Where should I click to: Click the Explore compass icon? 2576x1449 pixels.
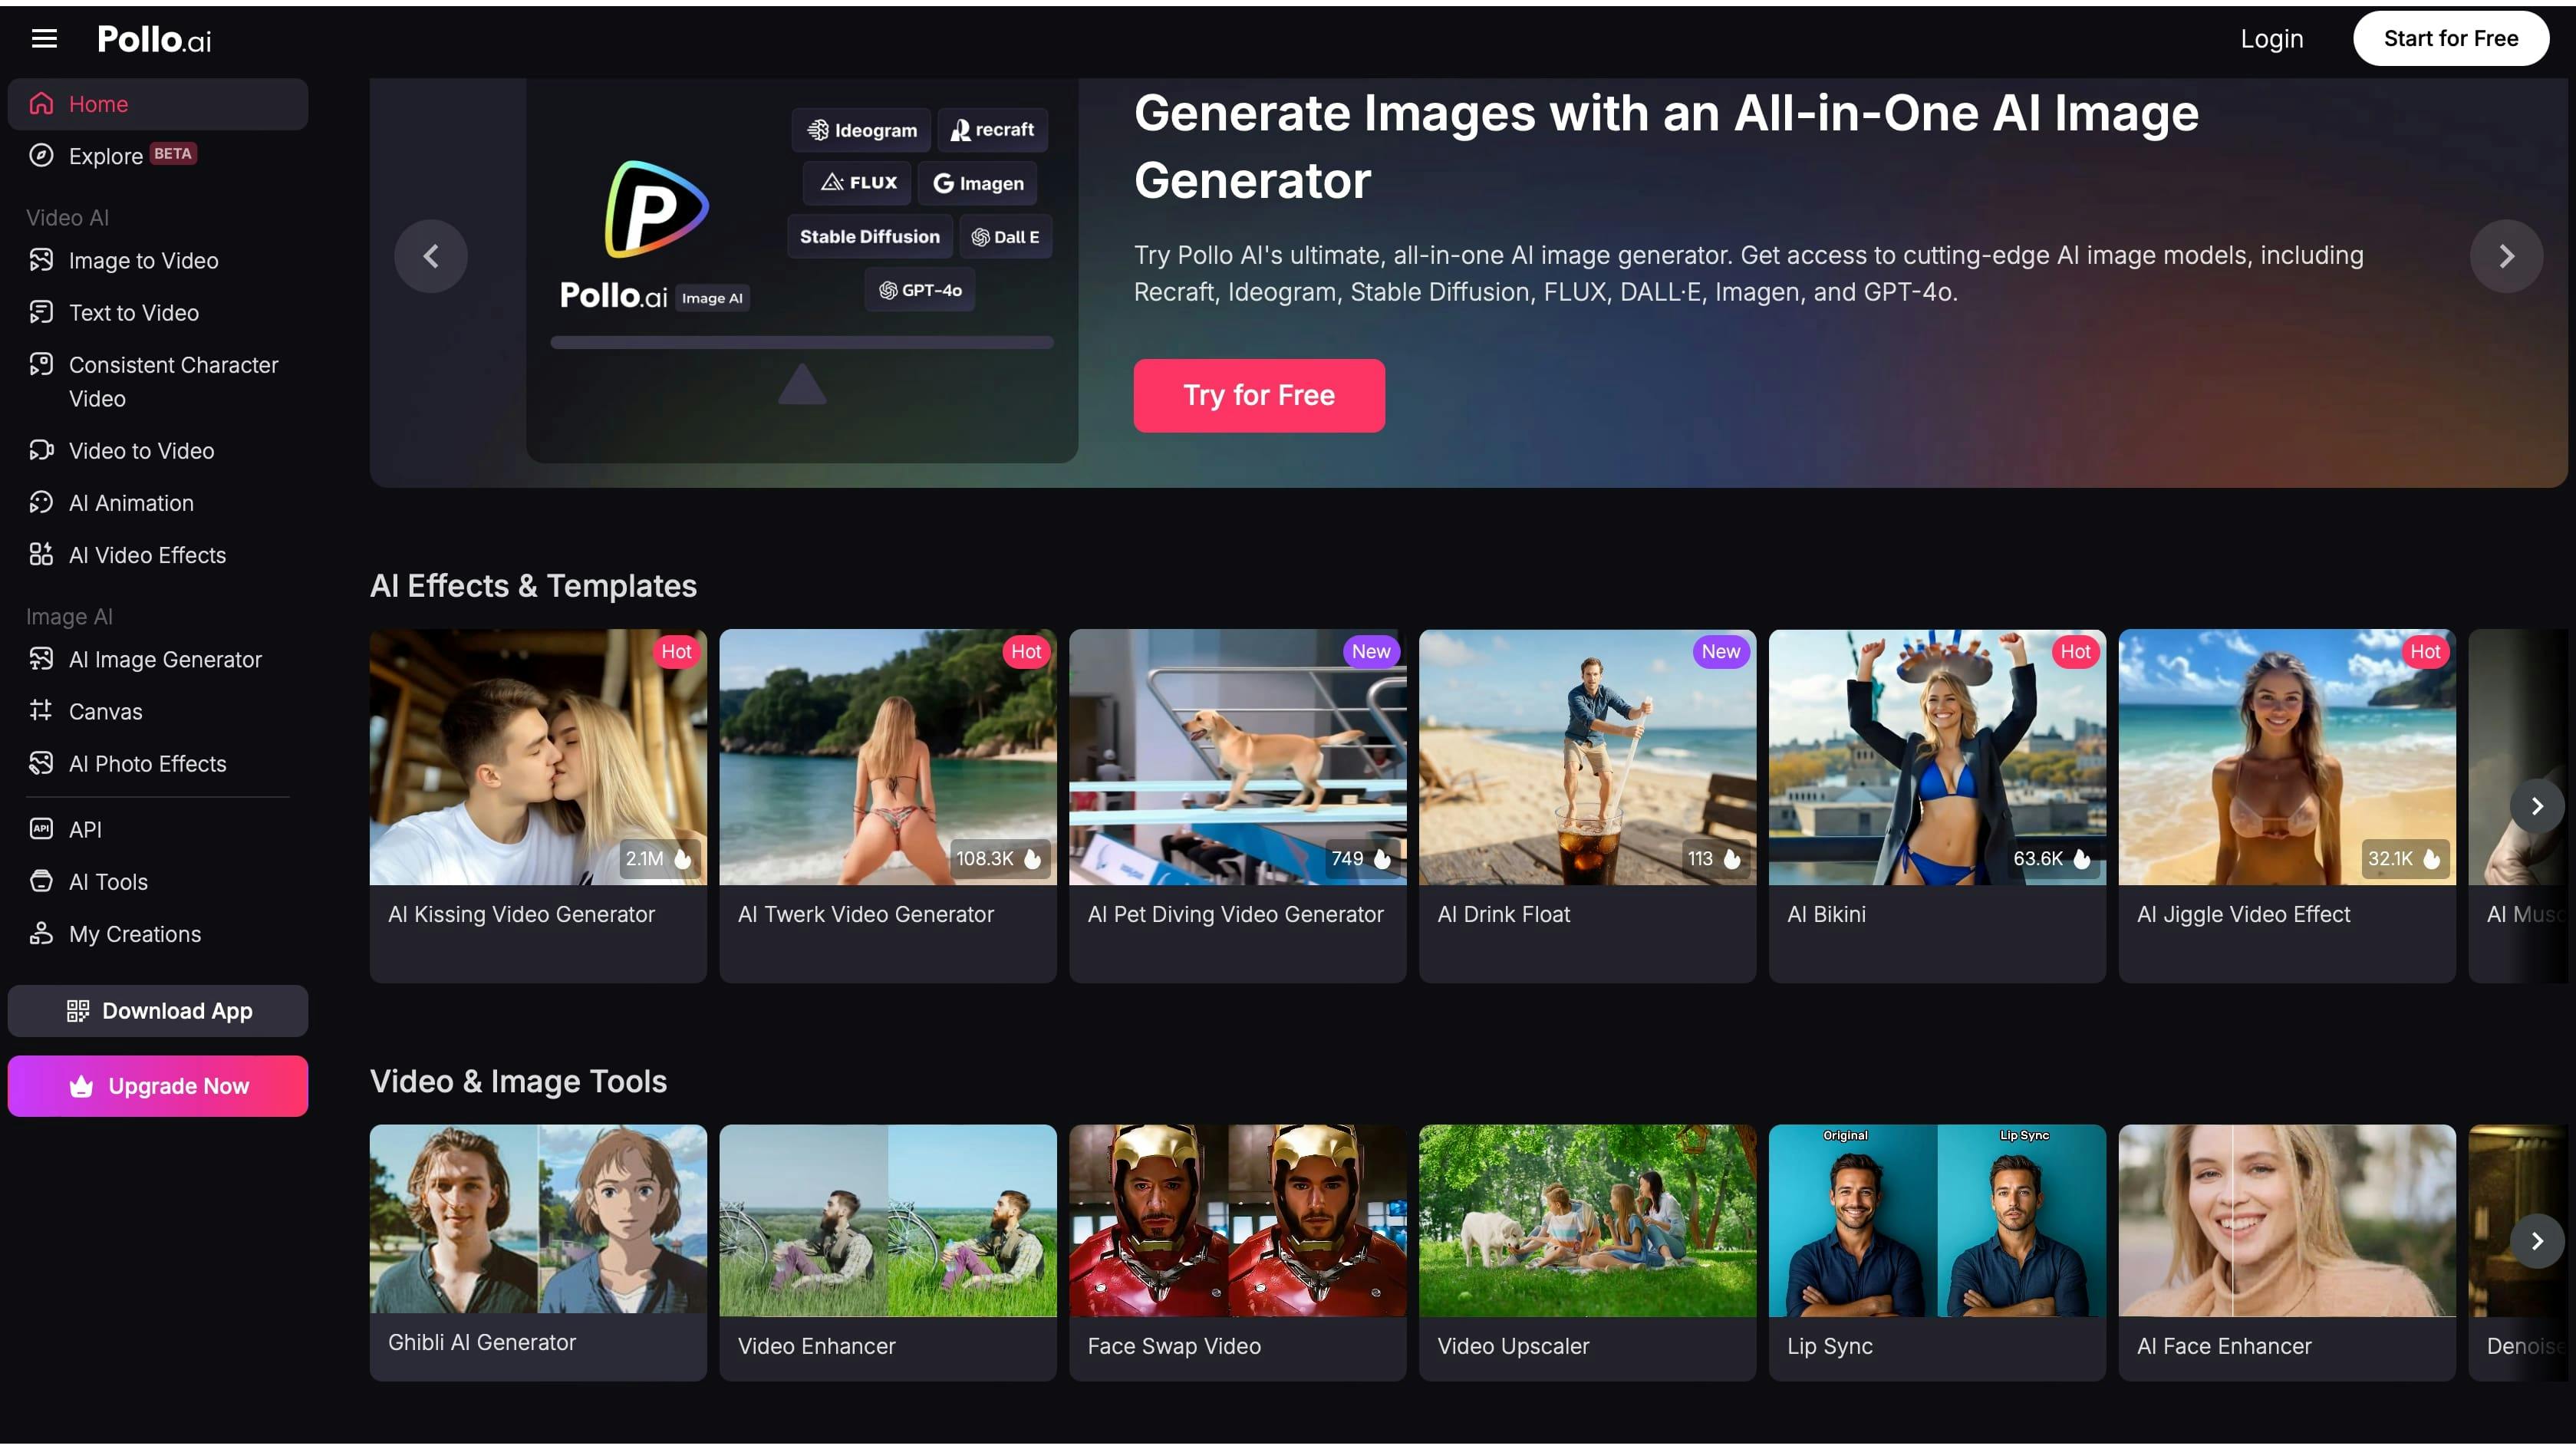[x=41, y=155]
